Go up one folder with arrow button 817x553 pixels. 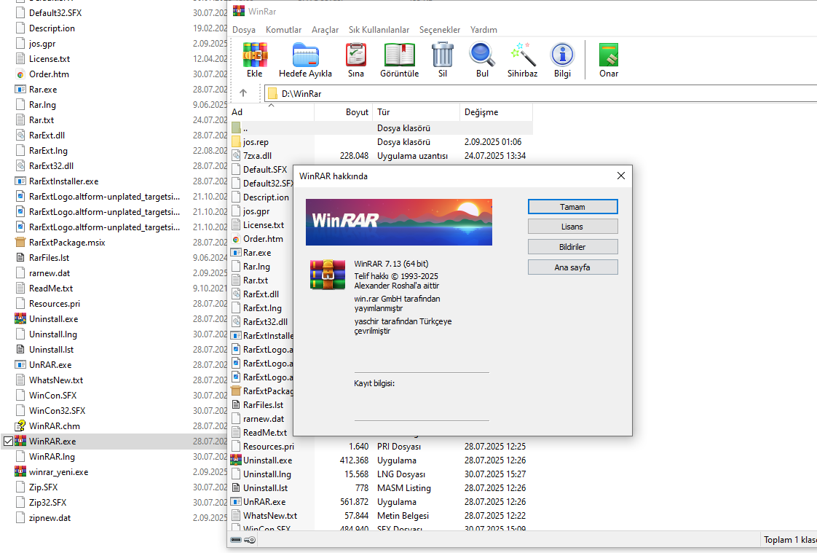(x=242, y=93)
